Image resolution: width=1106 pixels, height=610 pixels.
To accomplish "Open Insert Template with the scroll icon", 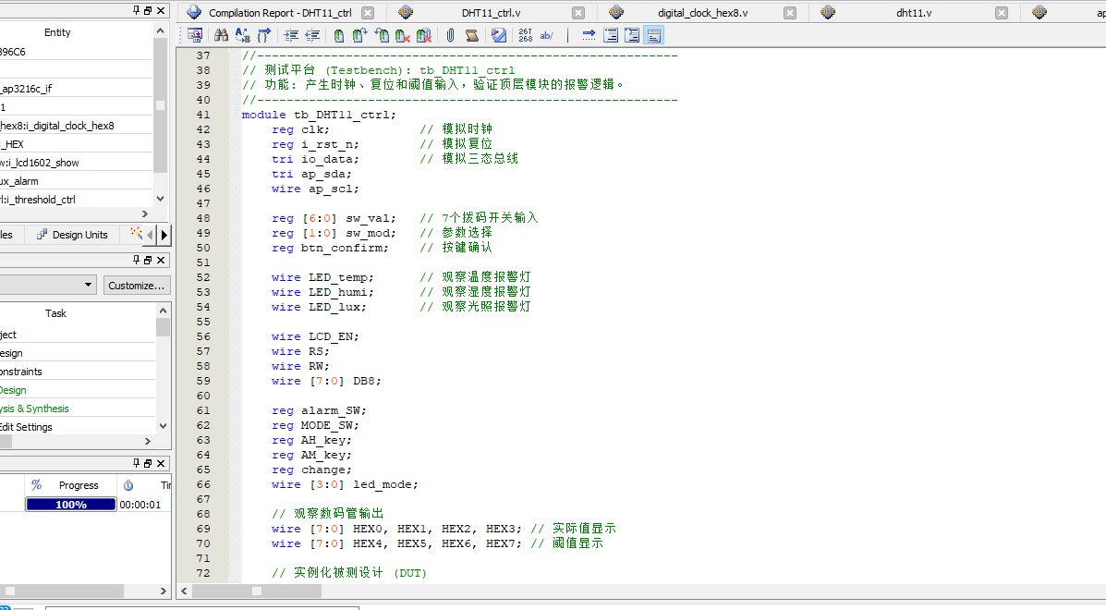I will [x=472, y=35].
